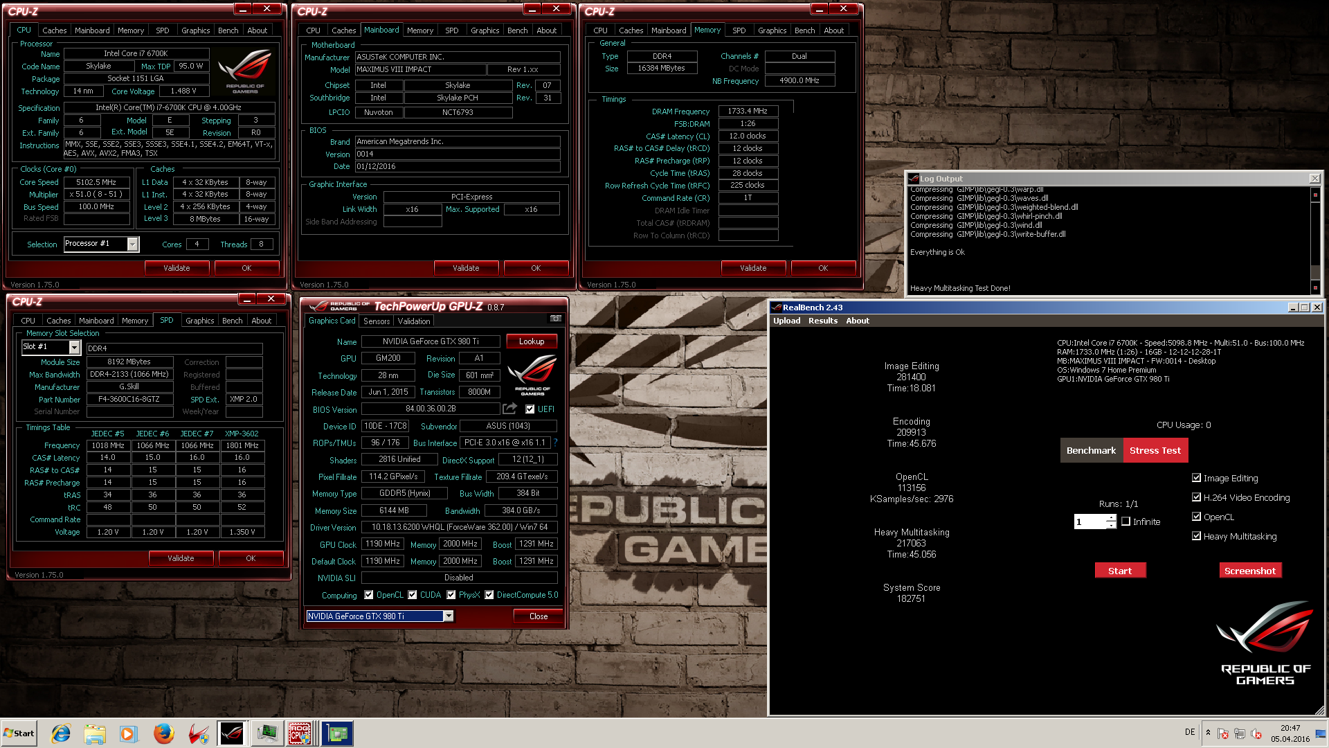
Task: Click the Log Output vertical scrollbar
Action: click(x=1315, y=240)
